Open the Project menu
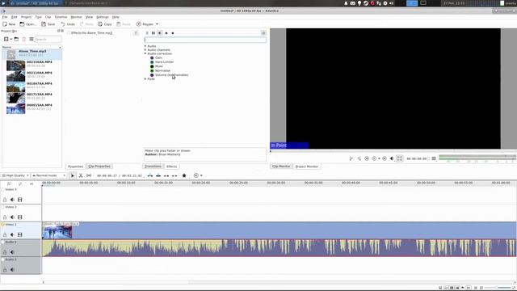 pyautogui.click(x=26, y=17)
